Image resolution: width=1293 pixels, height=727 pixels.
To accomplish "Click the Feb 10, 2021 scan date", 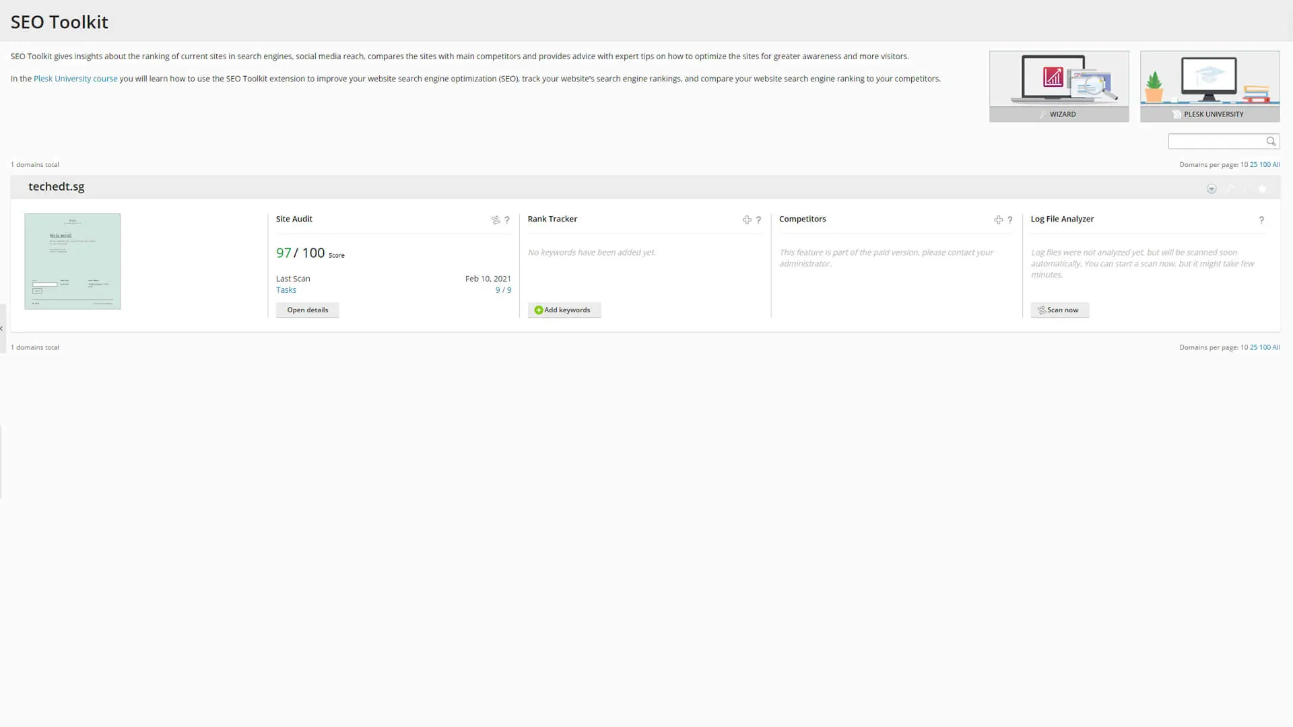I will coord(488,279).
